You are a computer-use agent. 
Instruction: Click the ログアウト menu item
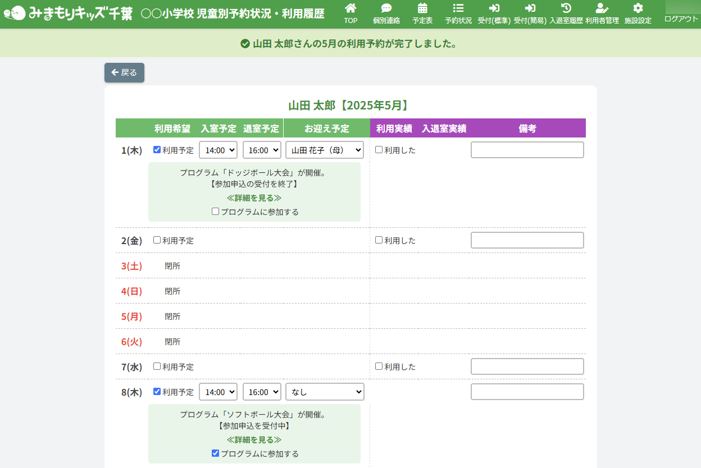point(681,19)
